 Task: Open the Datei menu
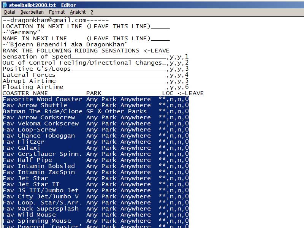[9, 12]
